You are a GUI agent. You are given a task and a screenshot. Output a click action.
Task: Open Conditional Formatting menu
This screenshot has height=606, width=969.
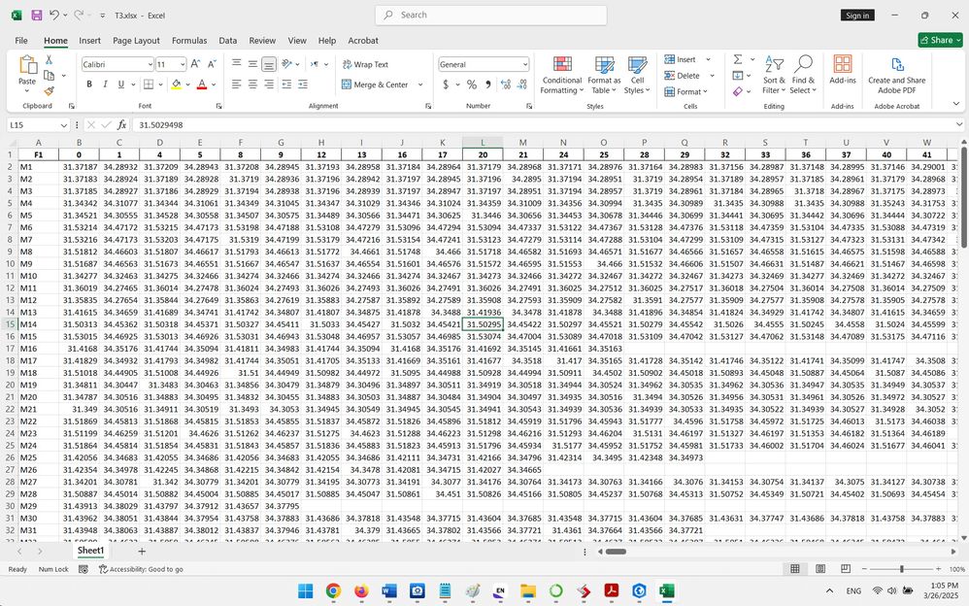click(x=562, y=75)
